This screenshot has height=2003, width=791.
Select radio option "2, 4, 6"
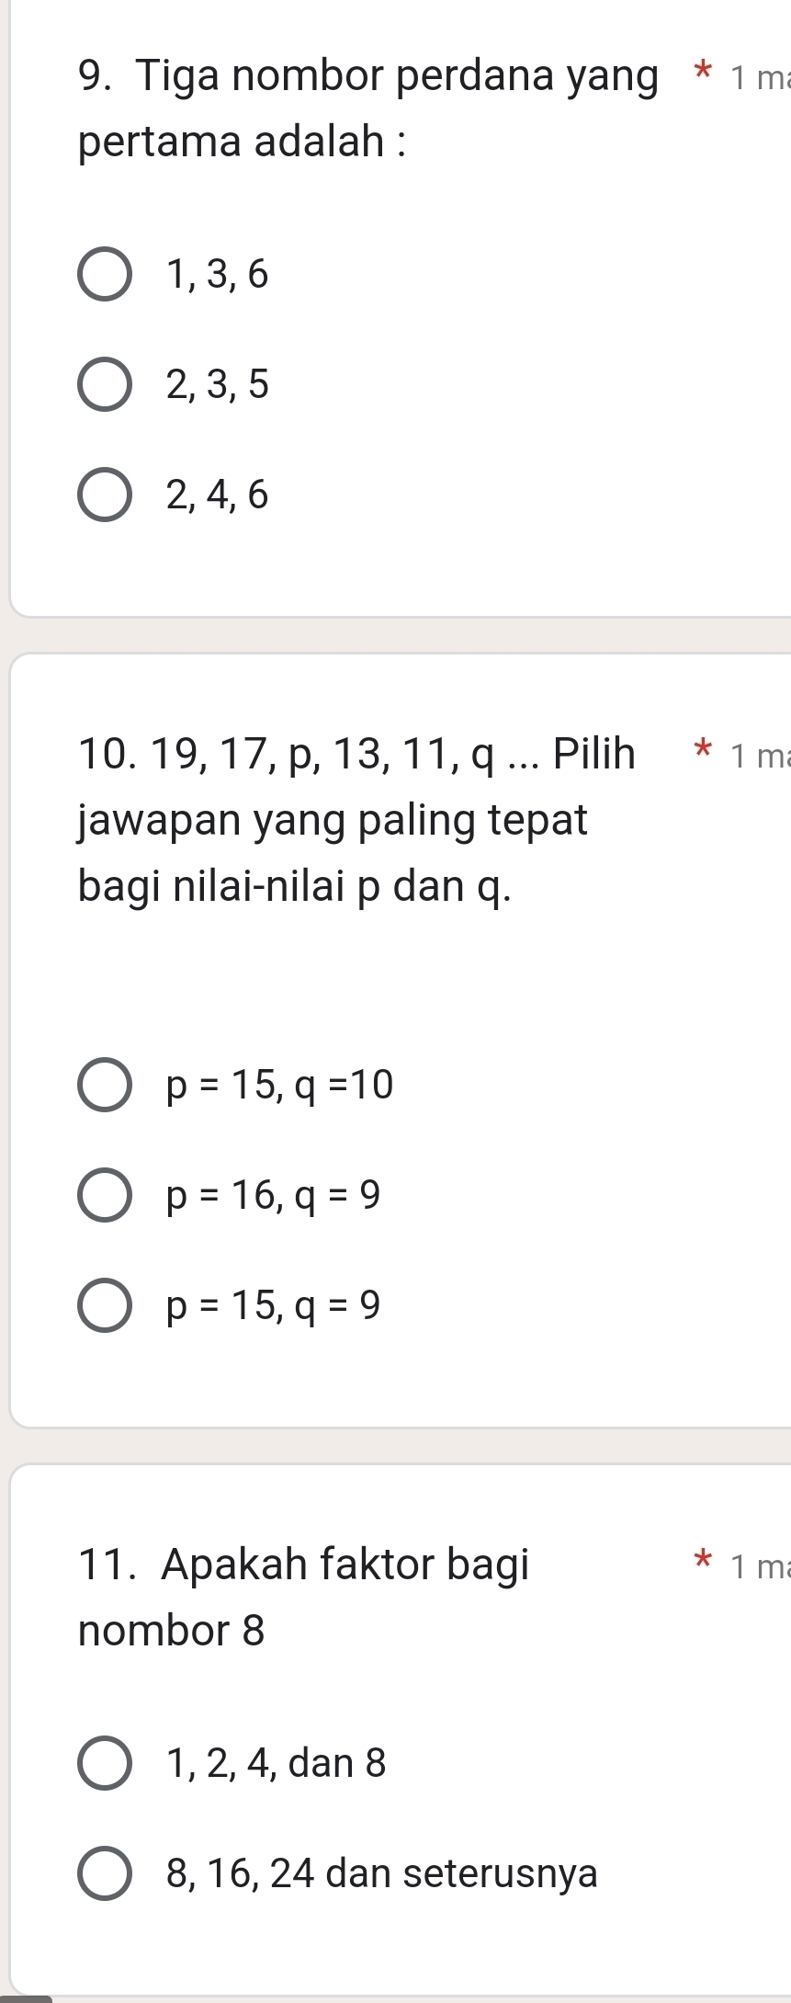point(104,495)
